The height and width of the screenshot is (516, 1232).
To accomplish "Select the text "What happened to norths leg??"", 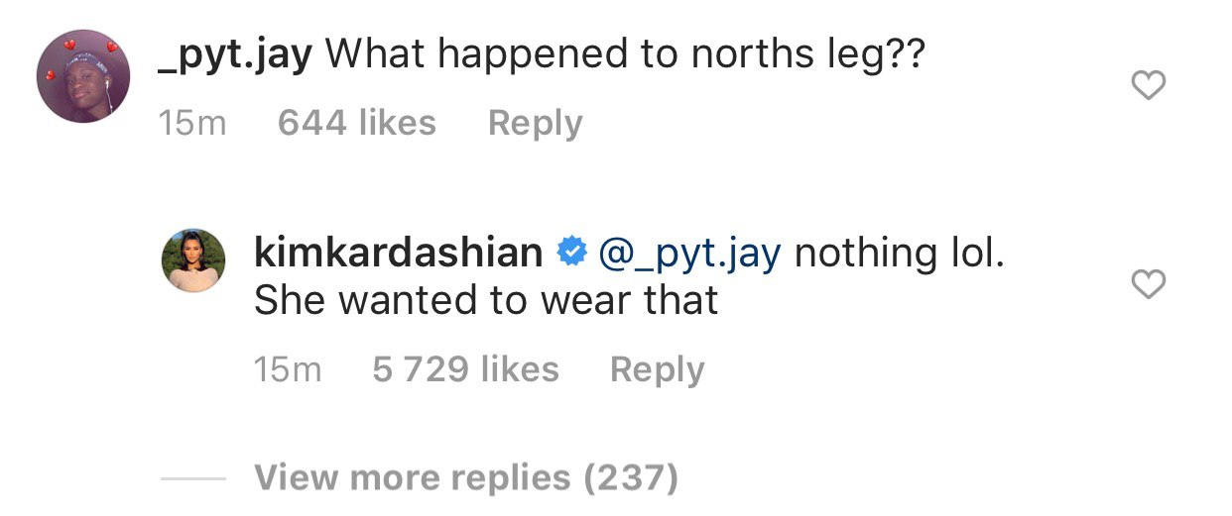I will 625,56.
